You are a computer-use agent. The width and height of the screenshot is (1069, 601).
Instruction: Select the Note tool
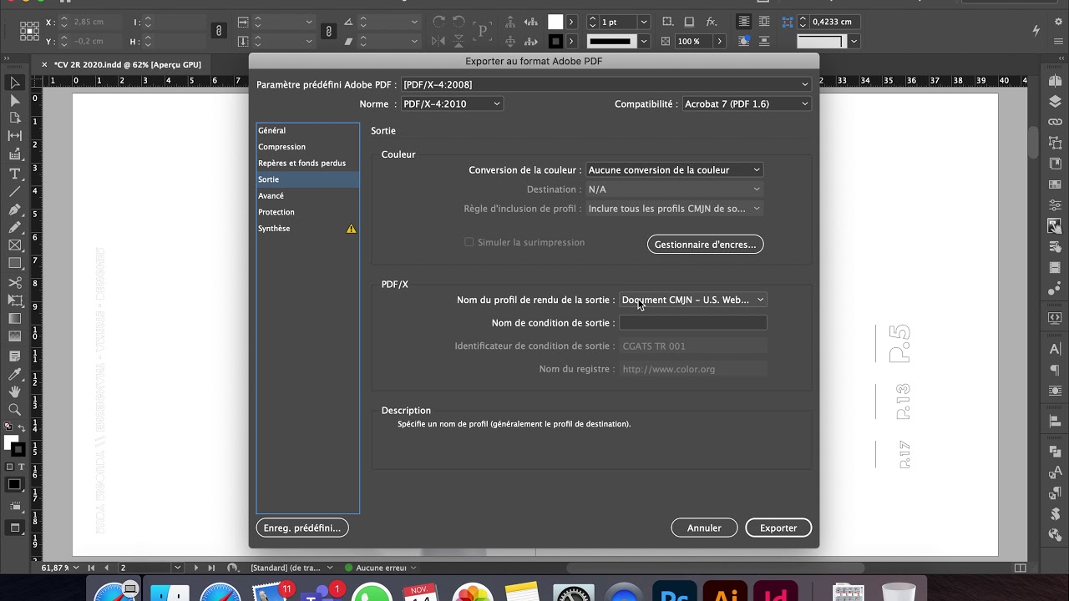14,355
